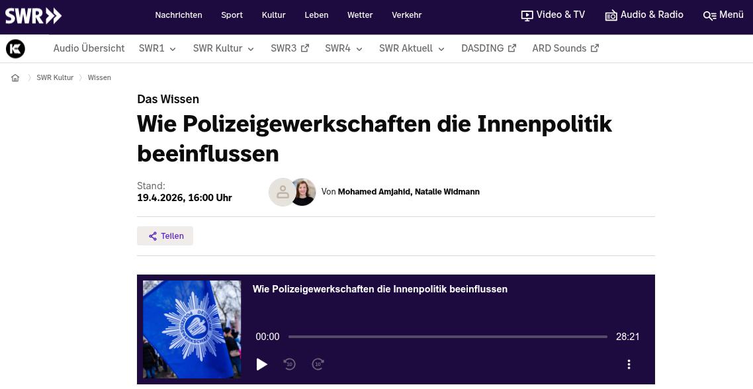Open Nachrichten in top navigation
This screenshot has width=753, height=389.
(x=179, y=15)
